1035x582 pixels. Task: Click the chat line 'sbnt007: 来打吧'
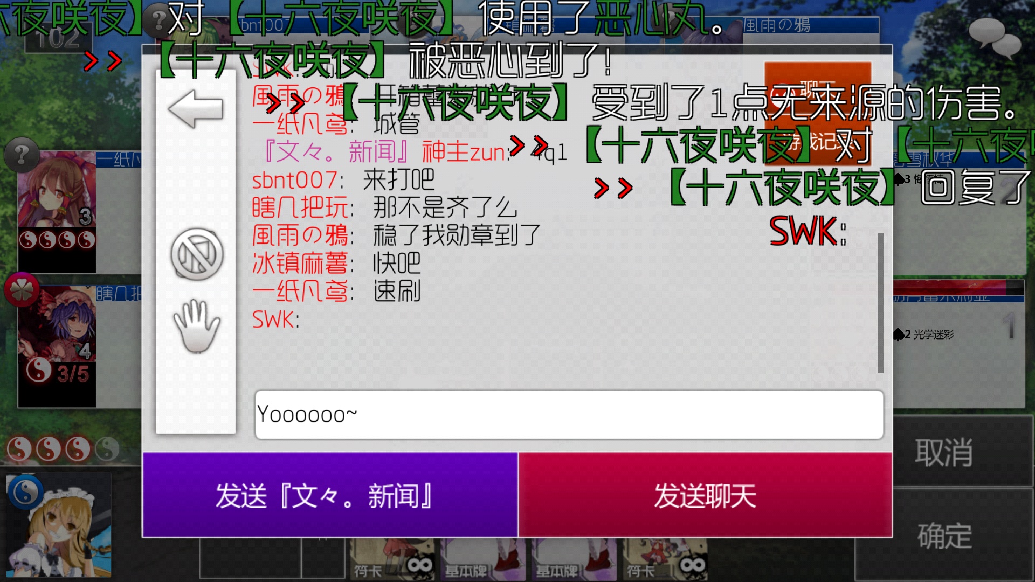coord(343,180)
